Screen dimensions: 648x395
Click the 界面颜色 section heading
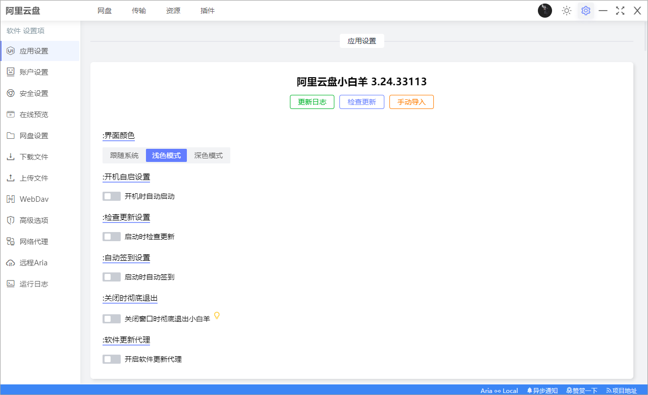click(x=119, y=135)
